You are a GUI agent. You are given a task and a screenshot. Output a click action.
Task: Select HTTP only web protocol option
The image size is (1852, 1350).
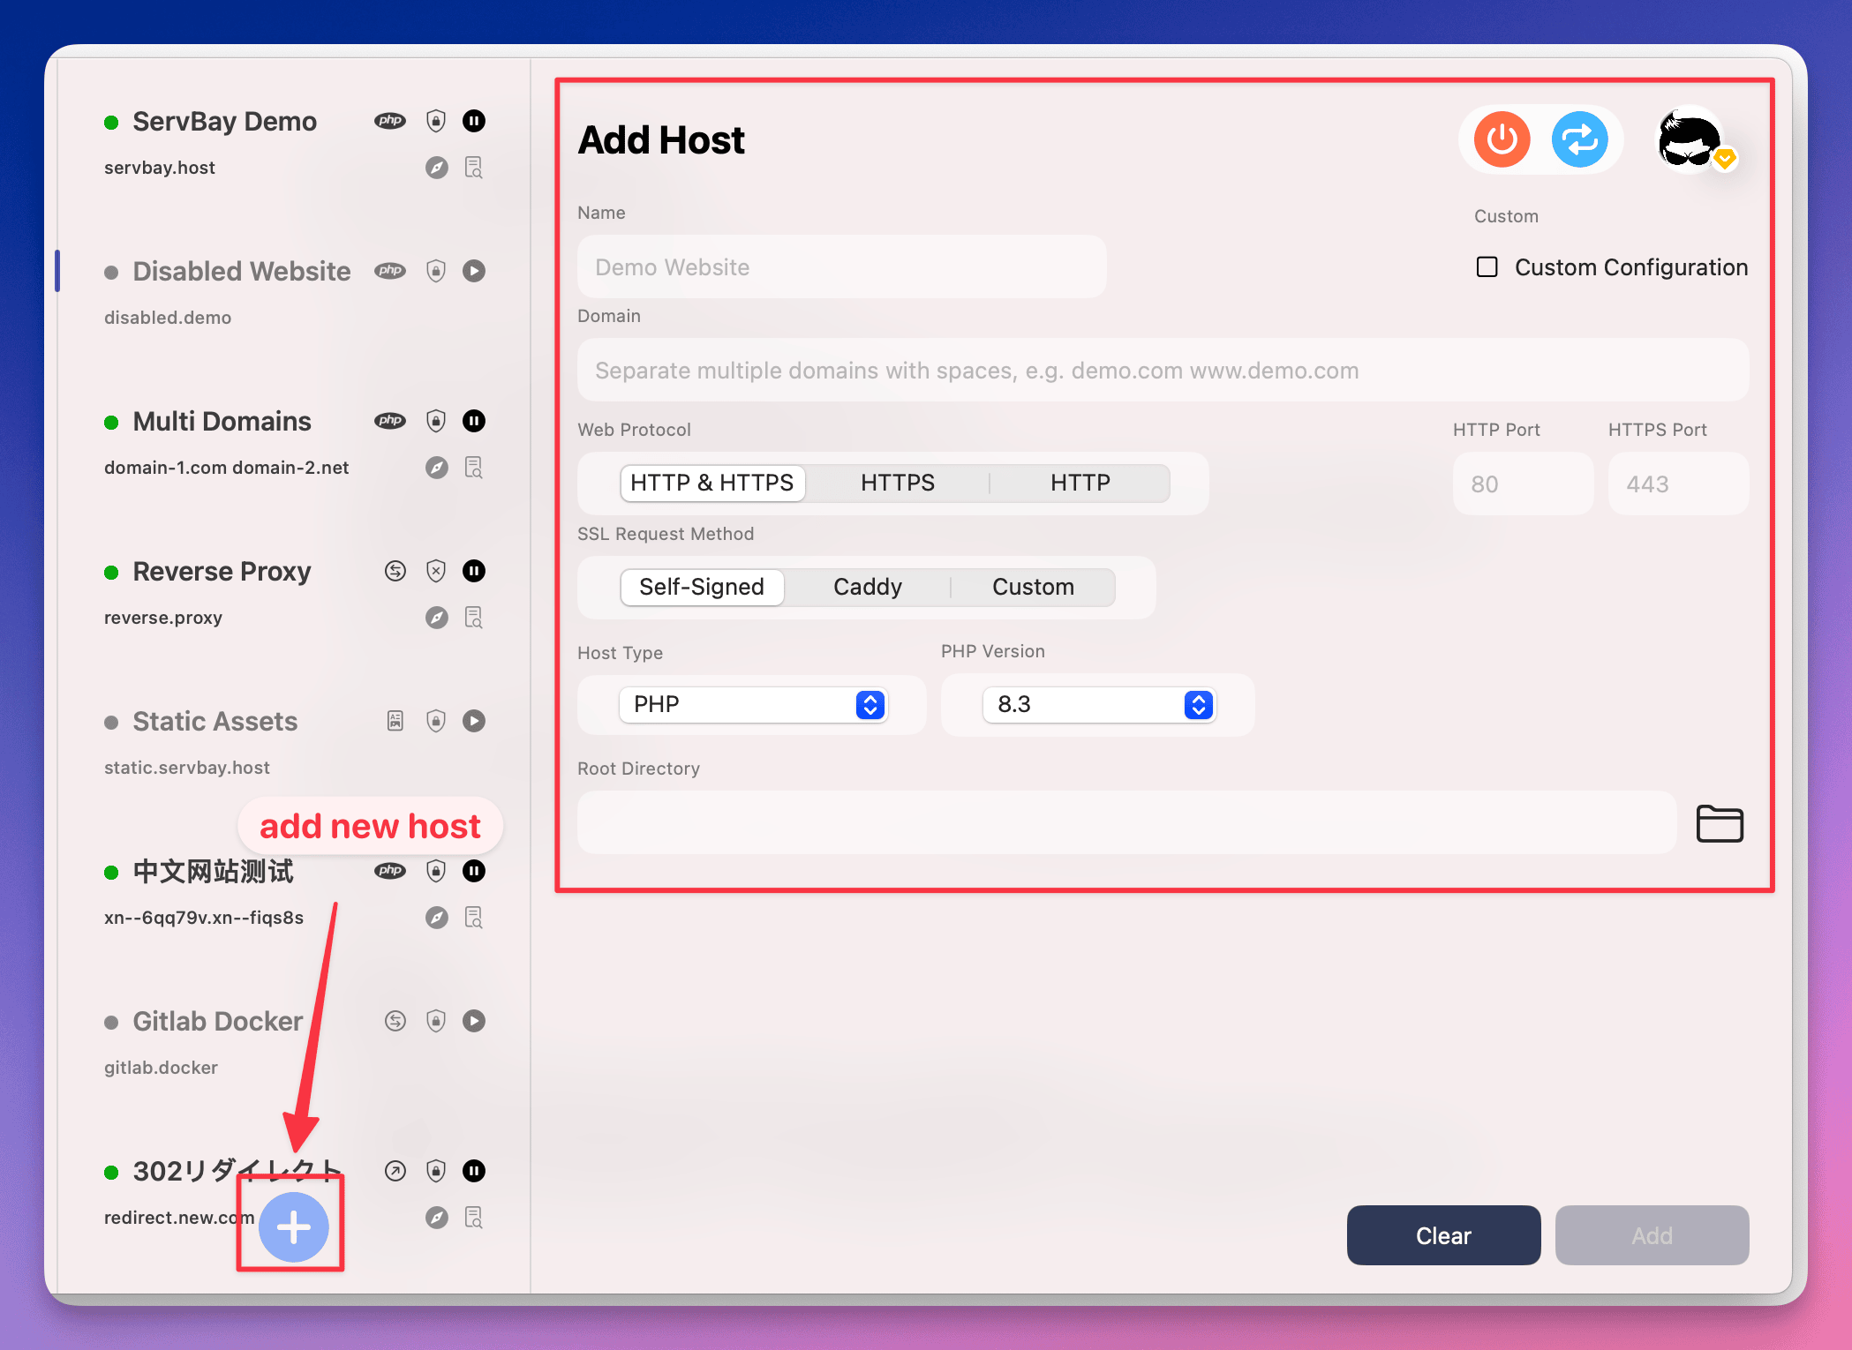[1080, 482]
